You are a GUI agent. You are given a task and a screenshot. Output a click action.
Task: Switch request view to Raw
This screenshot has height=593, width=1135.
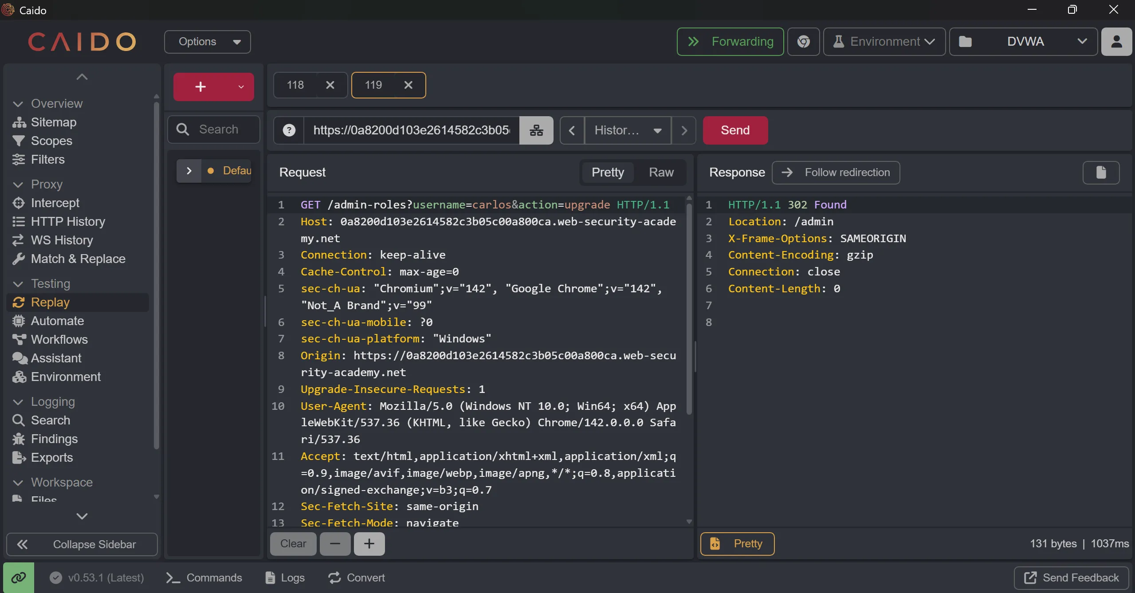point(661,173)
